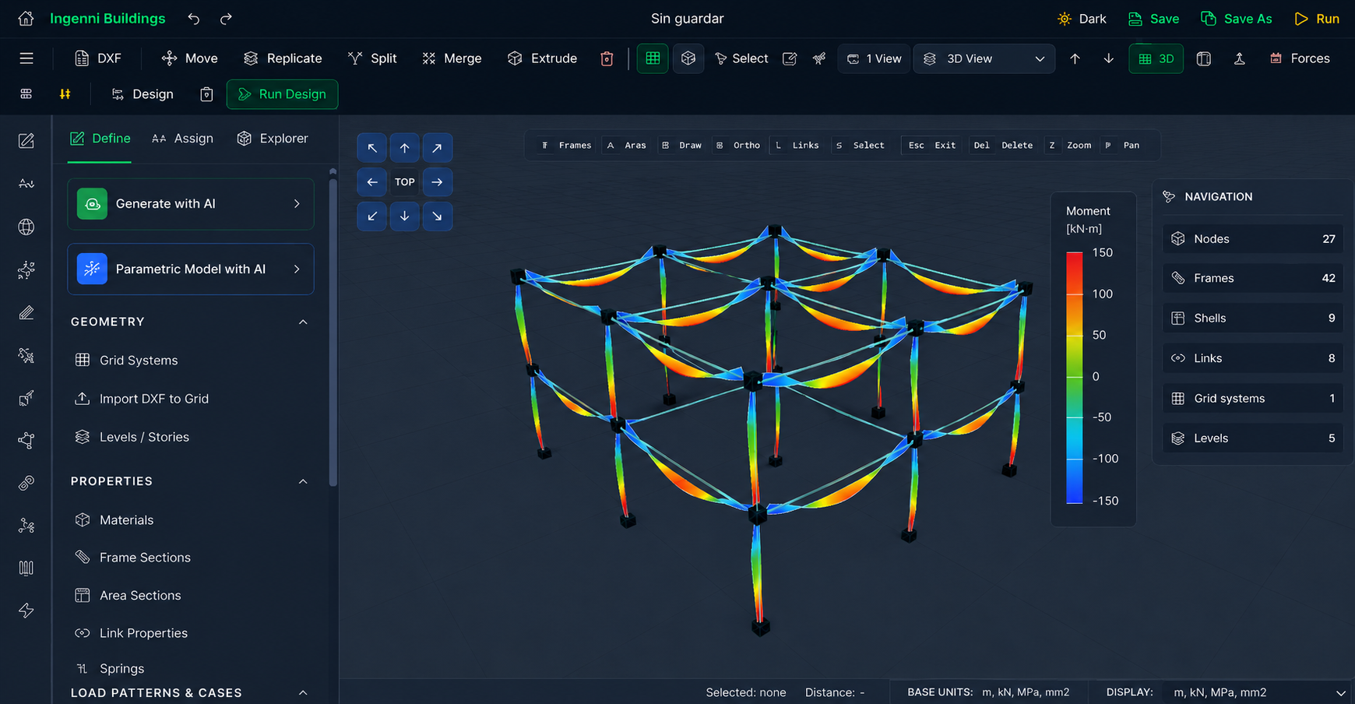Rotate view to upper-right arrow
This screenshot has width=1355, height=704.
[438, 148]
